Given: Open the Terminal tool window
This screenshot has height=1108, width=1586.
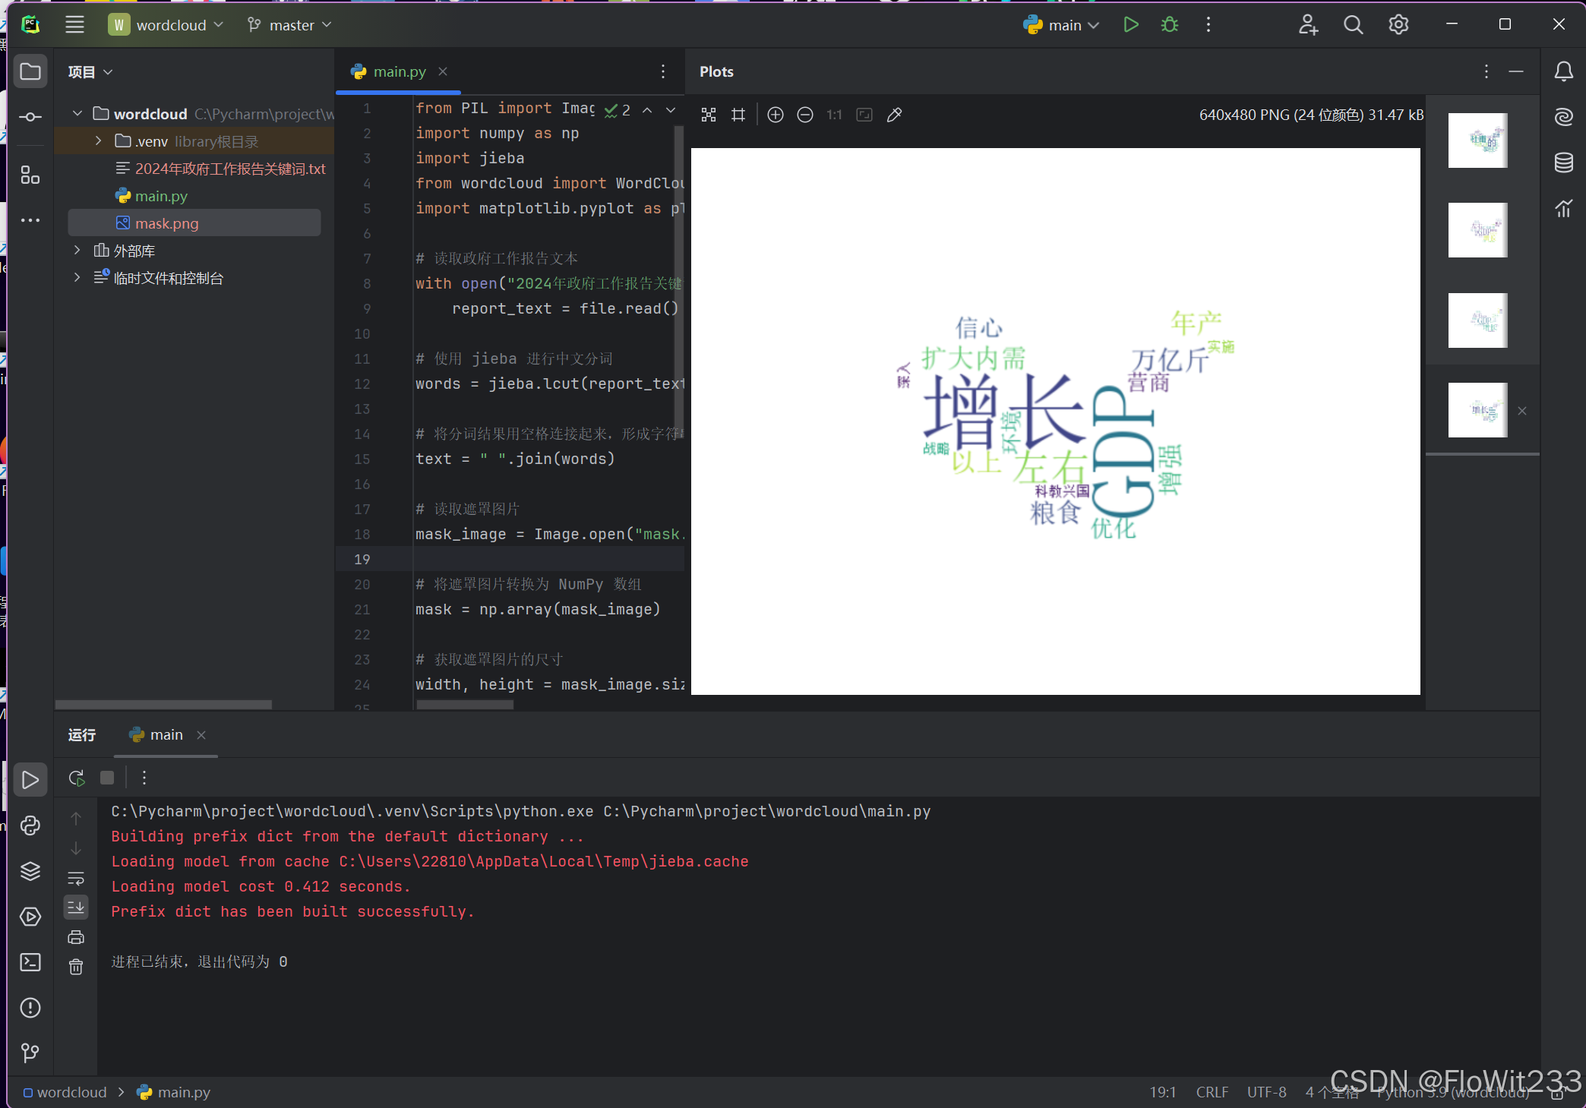Looking at the screenshot, I should coord(30,962).
